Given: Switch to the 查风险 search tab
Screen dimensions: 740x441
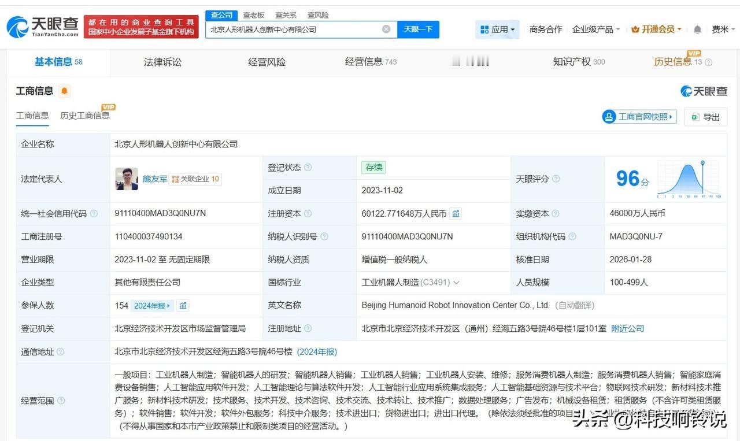Looking at the screenshot, I should coord(318,15).
